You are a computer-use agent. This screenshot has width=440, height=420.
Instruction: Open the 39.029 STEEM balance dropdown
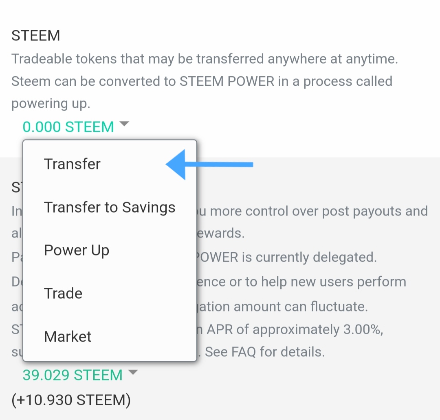(73, 375)
